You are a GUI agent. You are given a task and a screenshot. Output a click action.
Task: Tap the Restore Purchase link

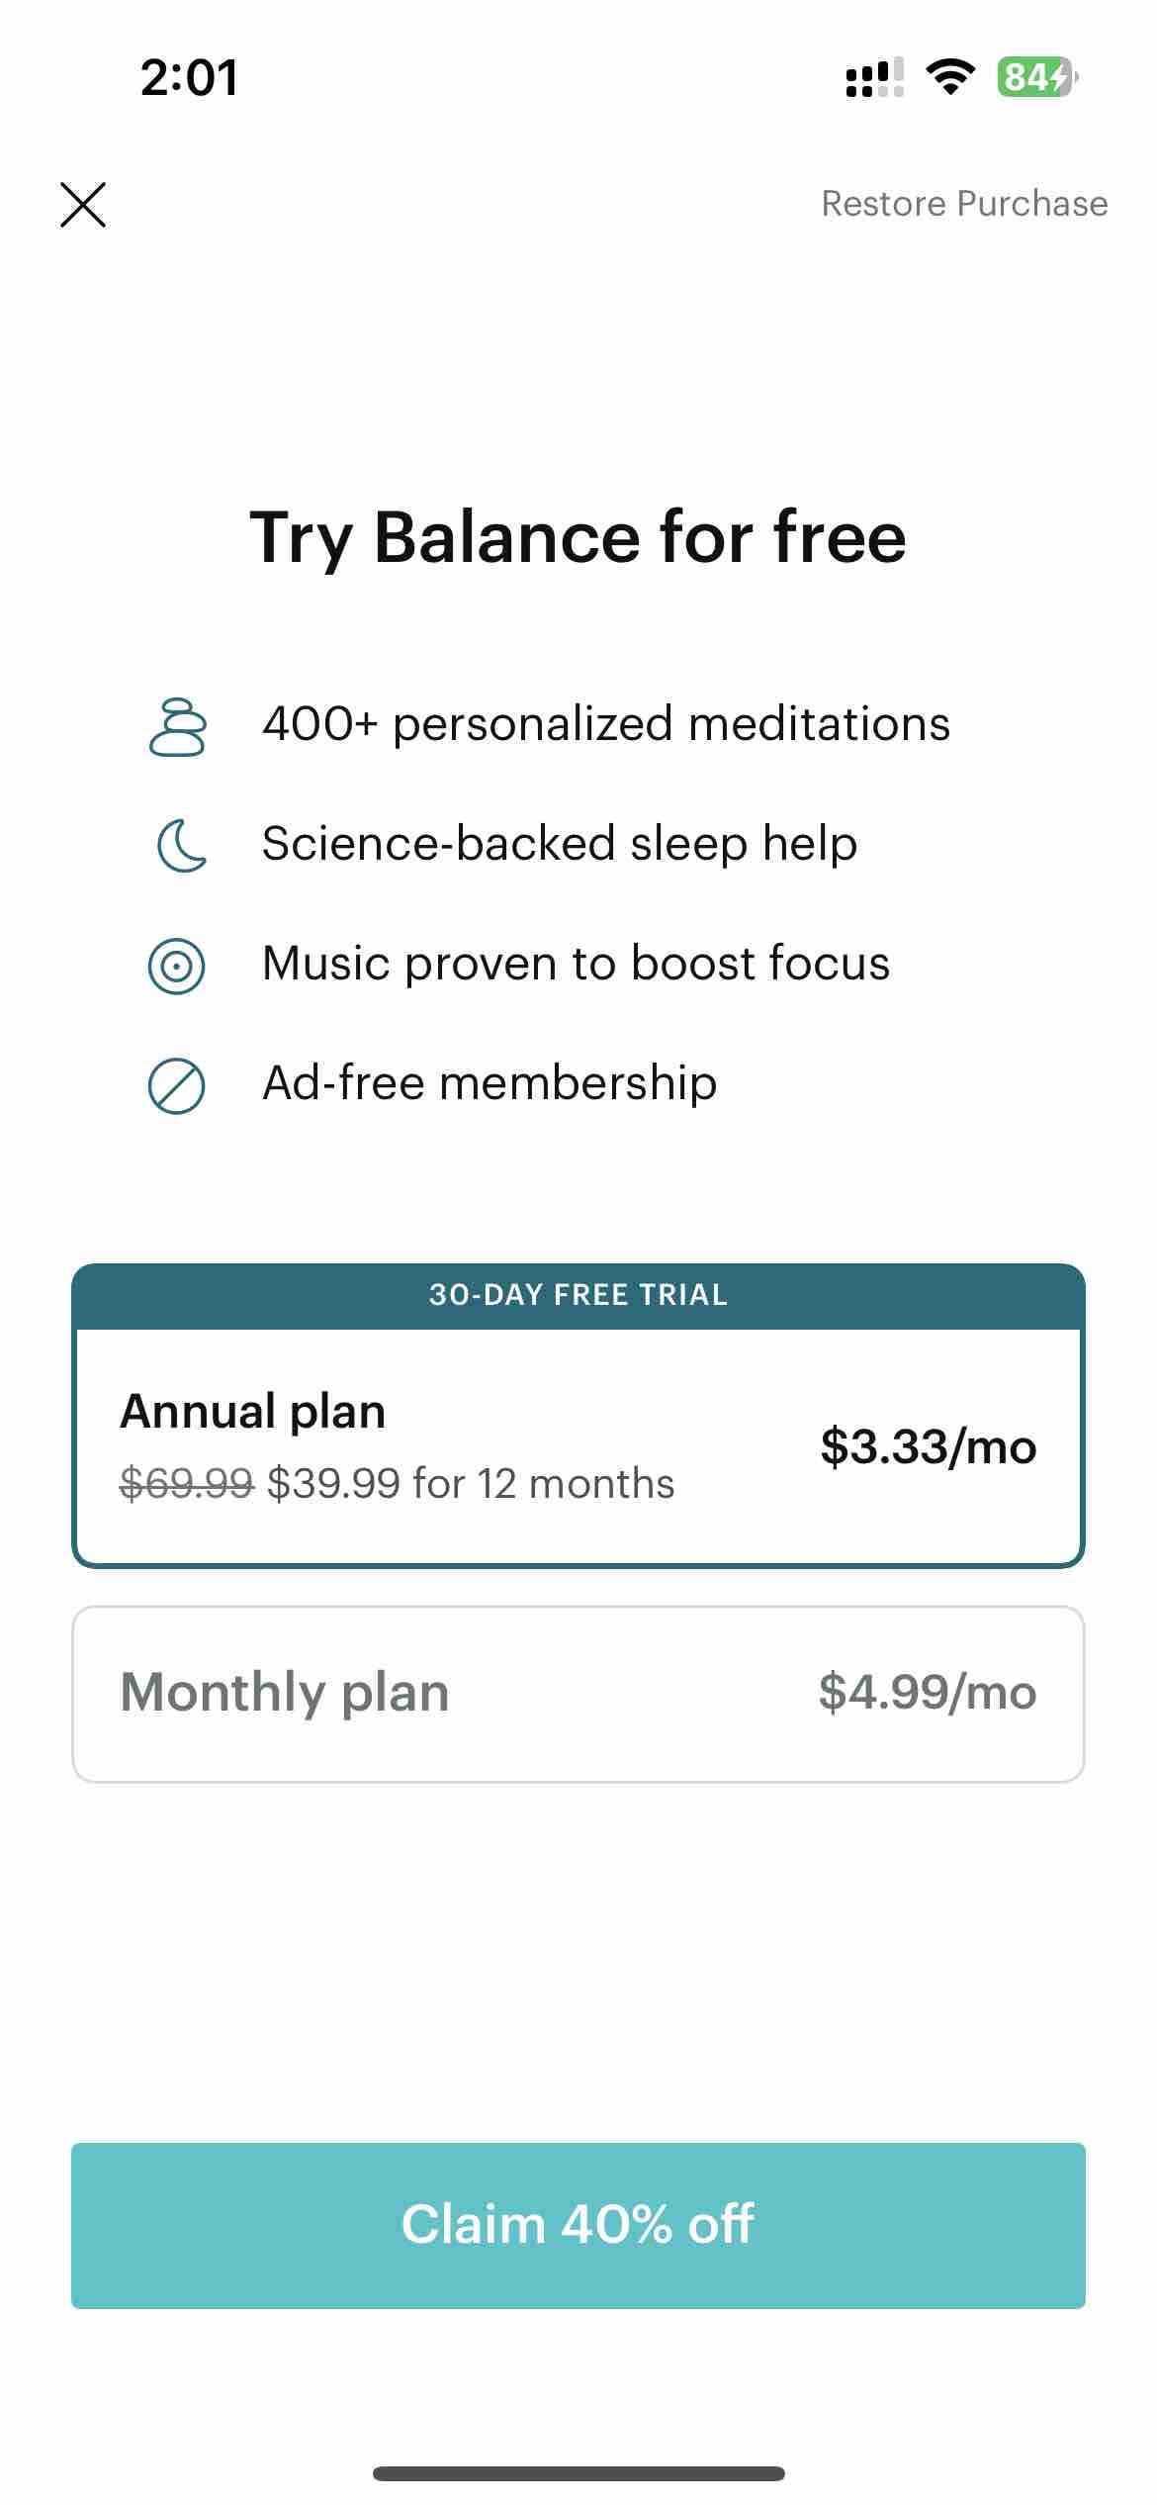tap(964, 204)
